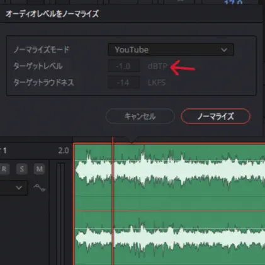Open the ノーマライズモード YouTube dropdown

click(171, 50)
